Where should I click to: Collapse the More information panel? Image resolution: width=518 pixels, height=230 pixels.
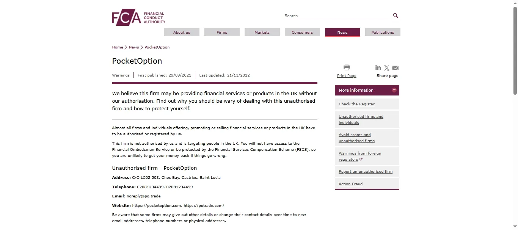394,90
